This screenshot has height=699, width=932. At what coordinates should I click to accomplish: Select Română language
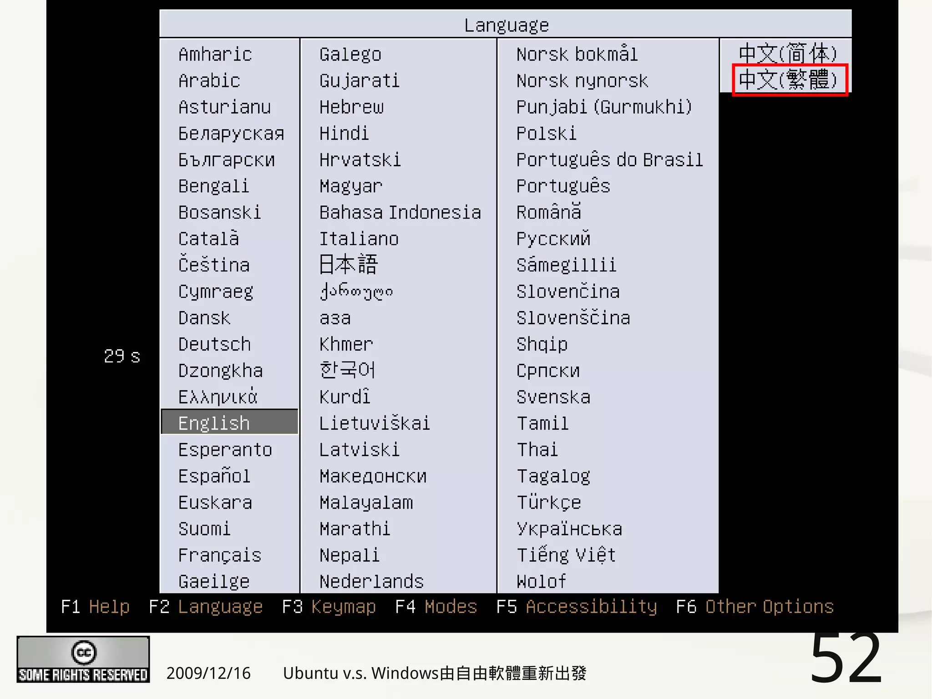pos(549,212)
